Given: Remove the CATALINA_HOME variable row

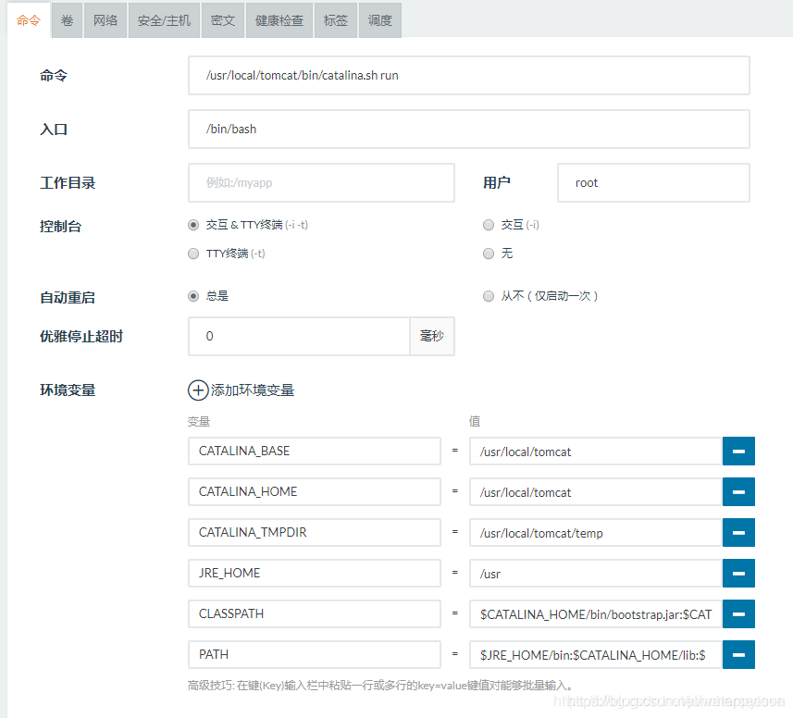Looking at the screenshot, I should (x=738, y=492).
